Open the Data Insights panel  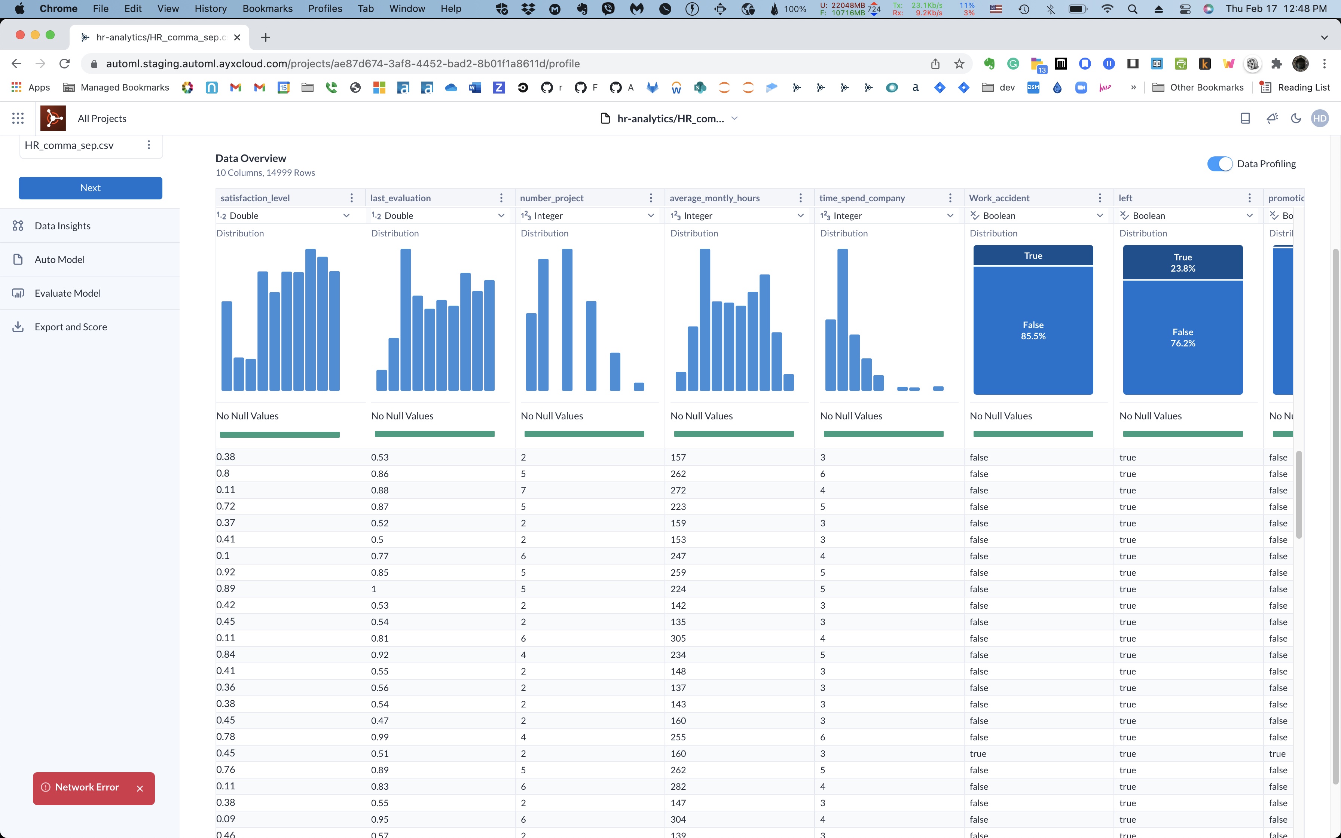click(x=62, y=226)
